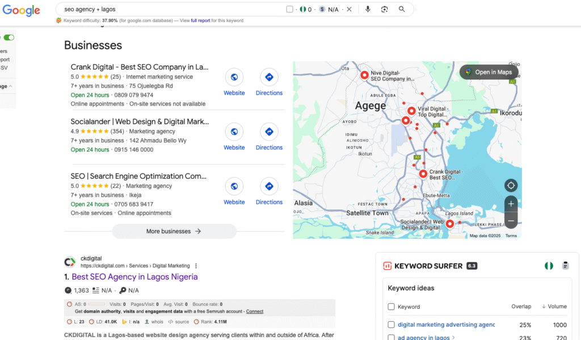Enable the checkbox inside the search bar

pyautogui.click(x=290, y=9)
